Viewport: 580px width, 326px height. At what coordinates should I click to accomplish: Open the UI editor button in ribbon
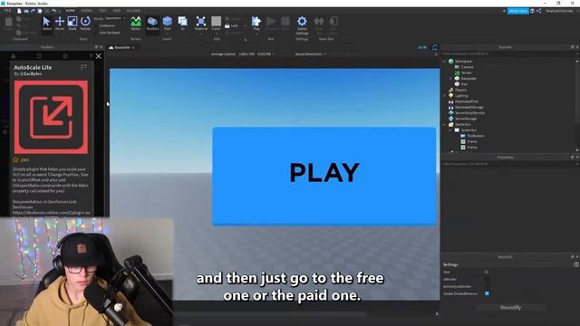[x=183, y=24]
